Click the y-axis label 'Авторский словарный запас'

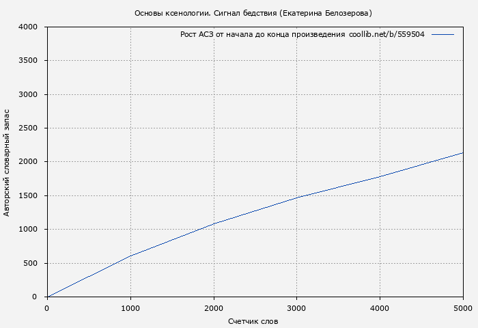click(7, 162)
